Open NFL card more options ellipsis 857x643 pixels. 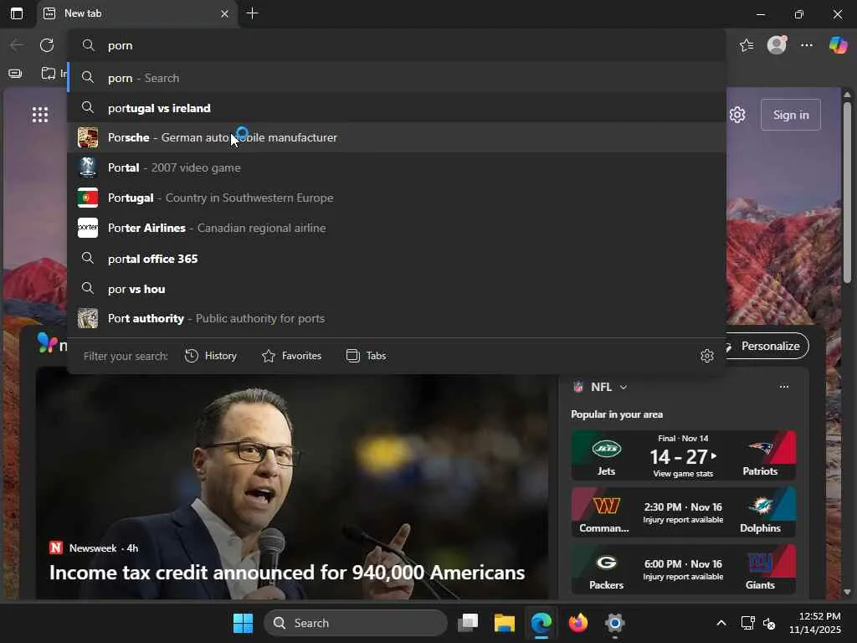783,387
